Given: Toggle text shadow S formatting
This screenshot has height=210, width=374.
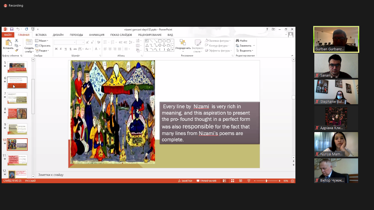Looking at the screenshot, I should pos(70,49).
